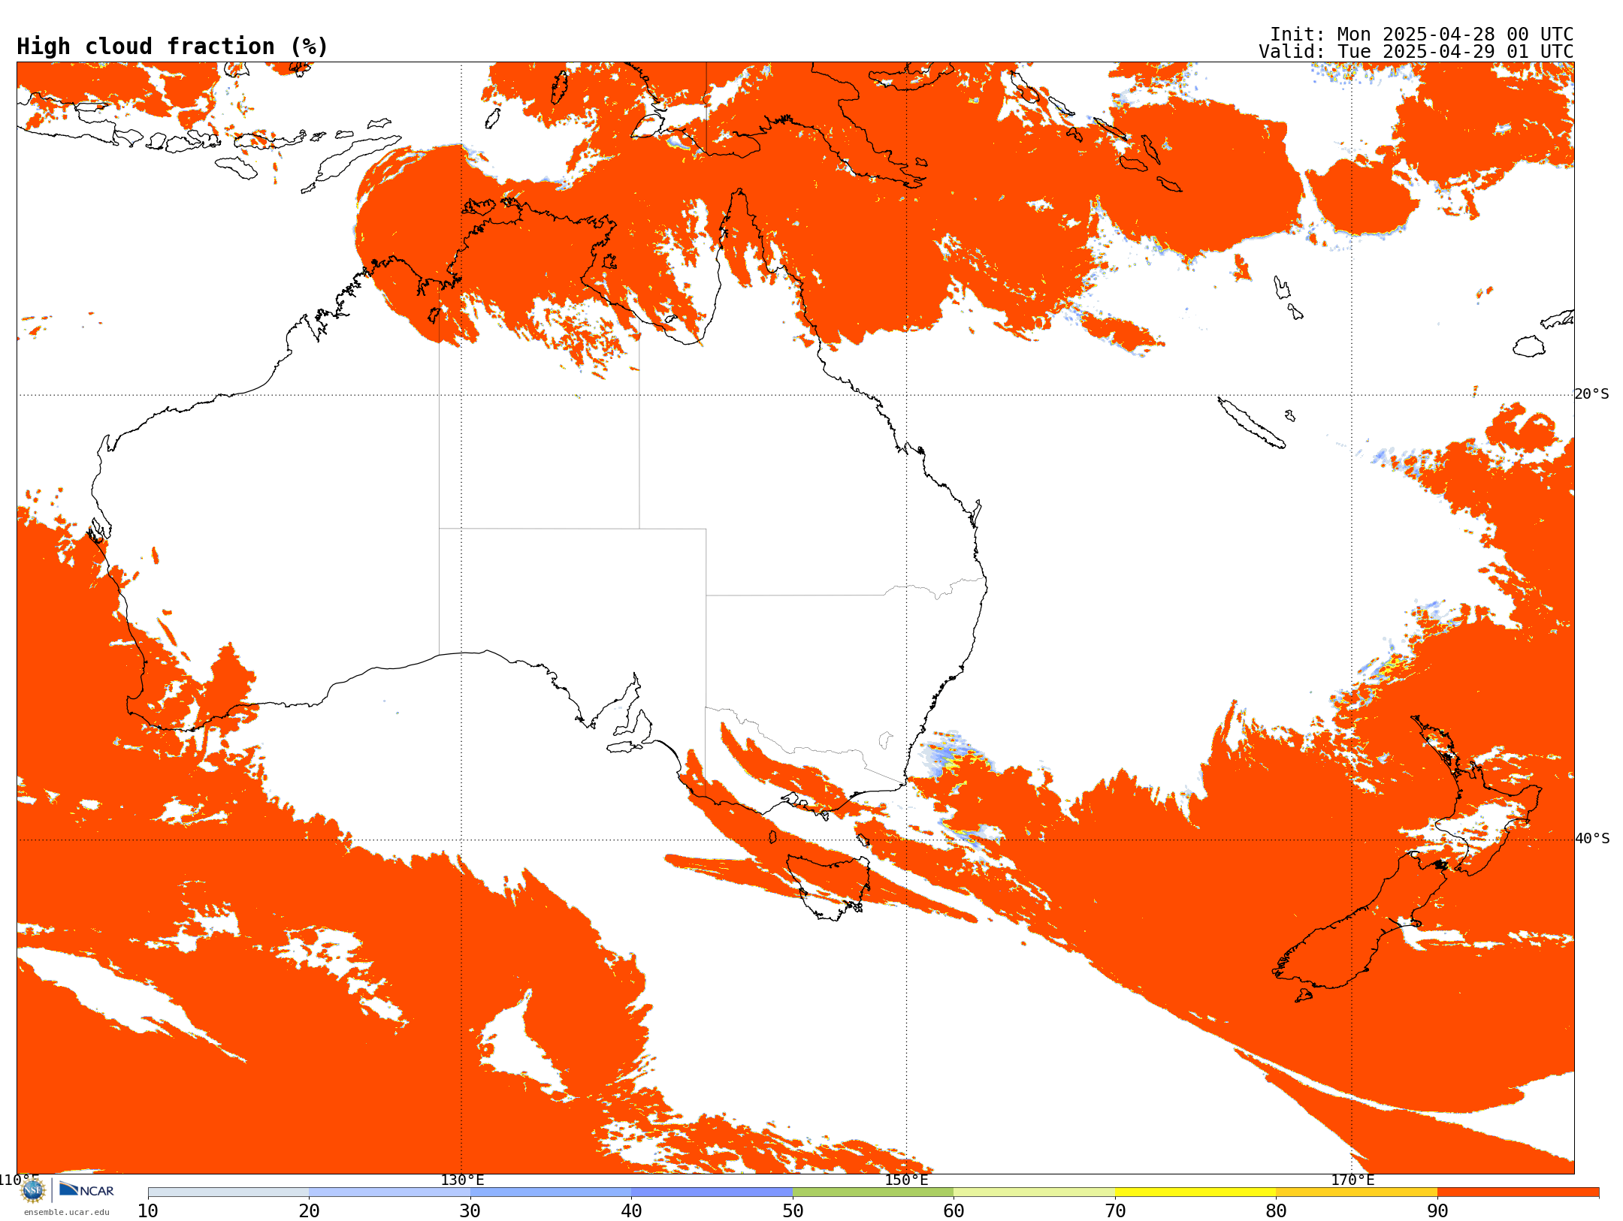Click the 150°E longitude label
The image size is (1623, 1221).
pos(906,1180)
